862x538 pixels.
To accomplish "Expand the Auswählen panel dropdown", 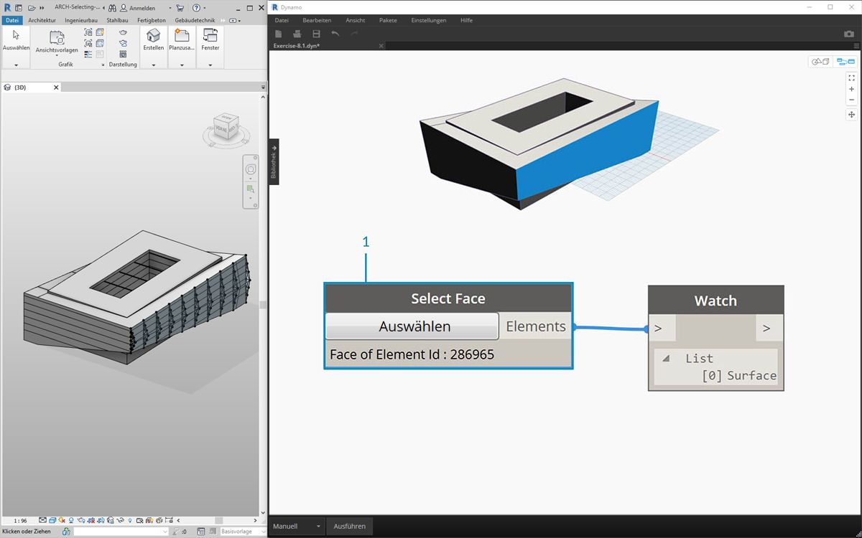I will 16,65.
